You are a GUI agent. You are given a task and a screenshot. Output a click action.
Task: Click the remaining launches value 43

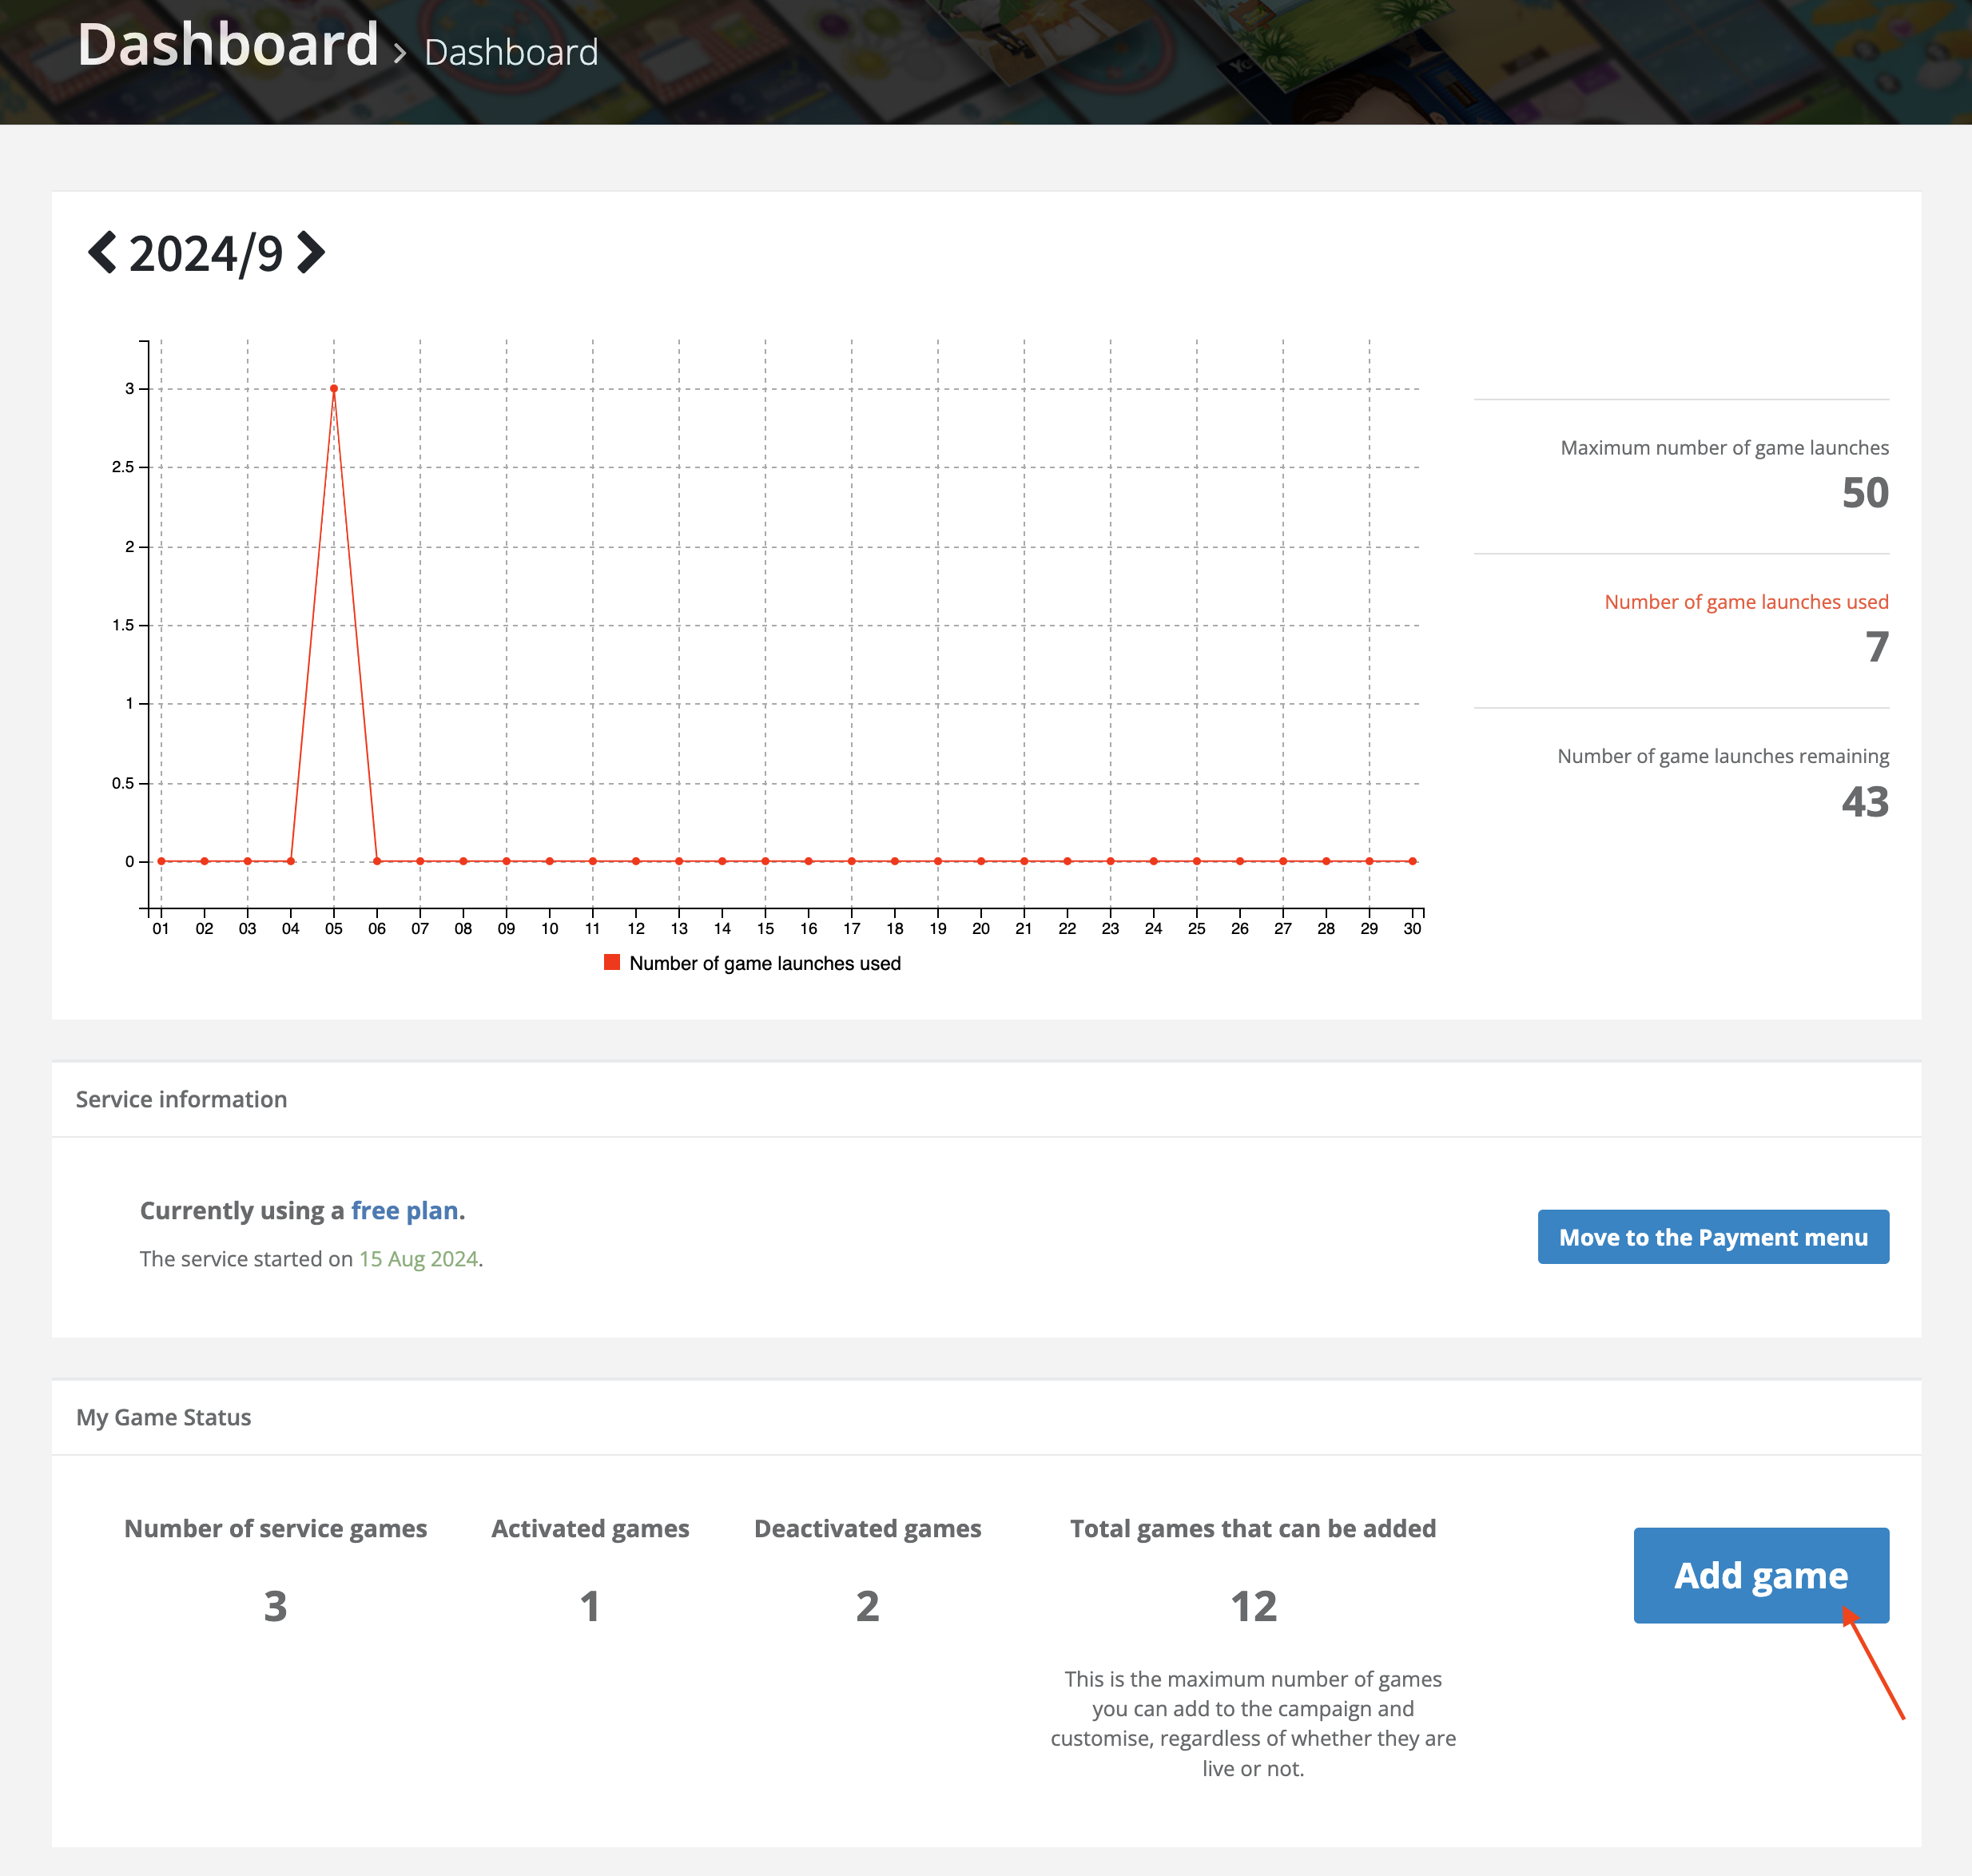coord(1864,801)
